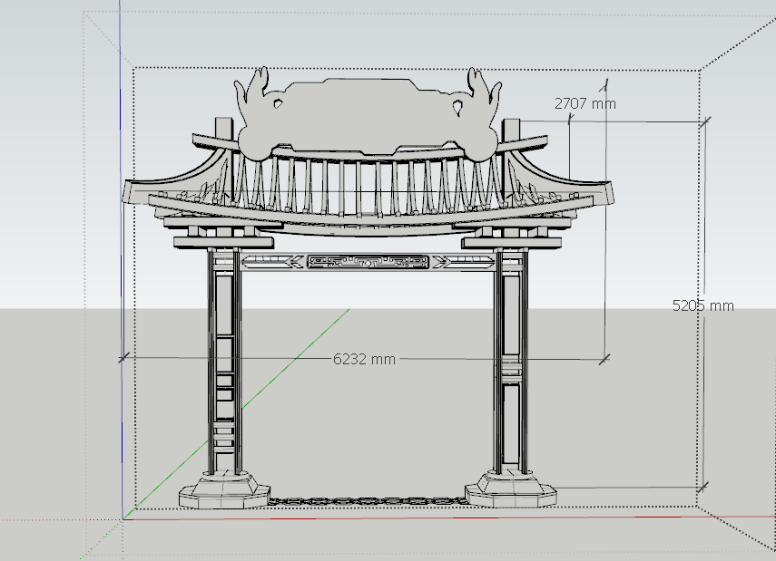Select the octagonal base of the right pillar
Viewport: 776px width, 561px height.
[510, 492]
